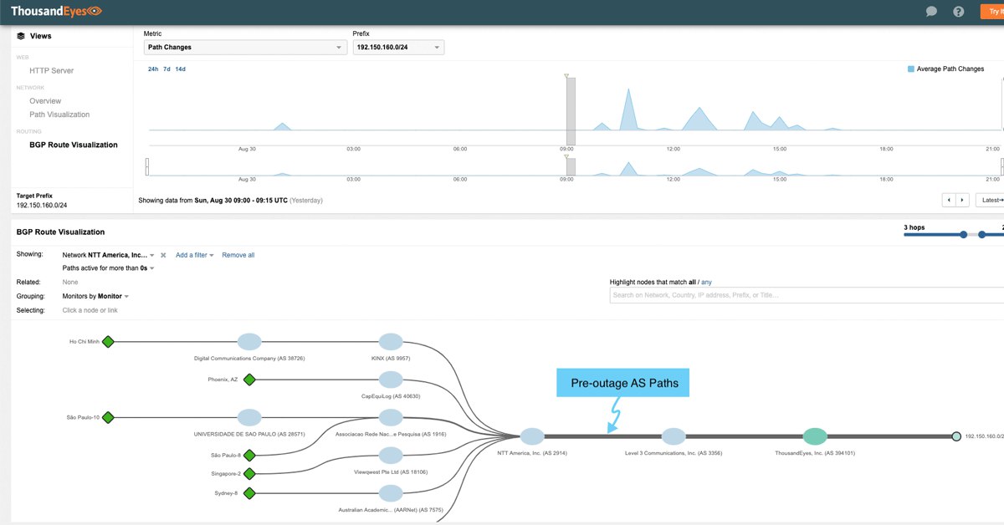Go to previous time interval arrow
1004x525 pixels.
[949, 200]
